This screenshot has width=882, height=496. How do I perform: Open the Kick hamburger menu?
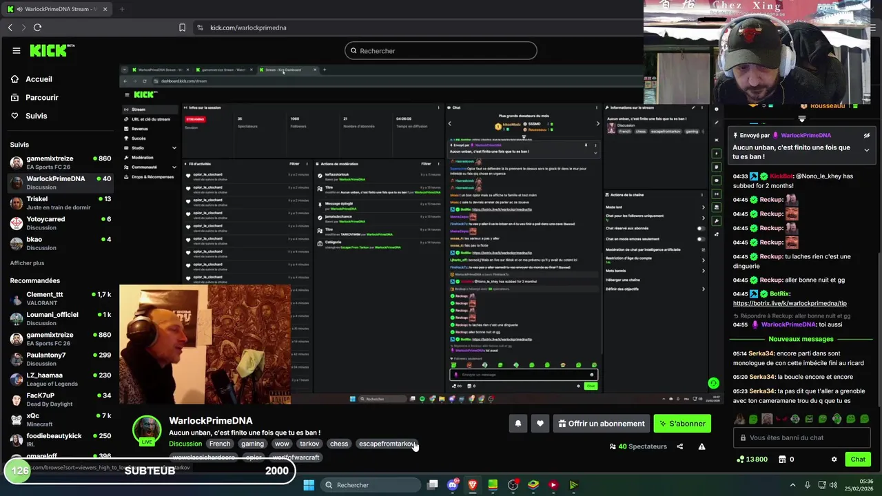[x=16, y=50]
